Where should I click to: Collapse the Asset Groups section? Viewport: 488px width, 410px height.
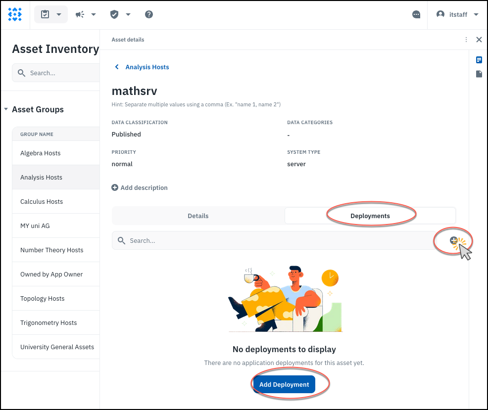click(x=6, y=109)
